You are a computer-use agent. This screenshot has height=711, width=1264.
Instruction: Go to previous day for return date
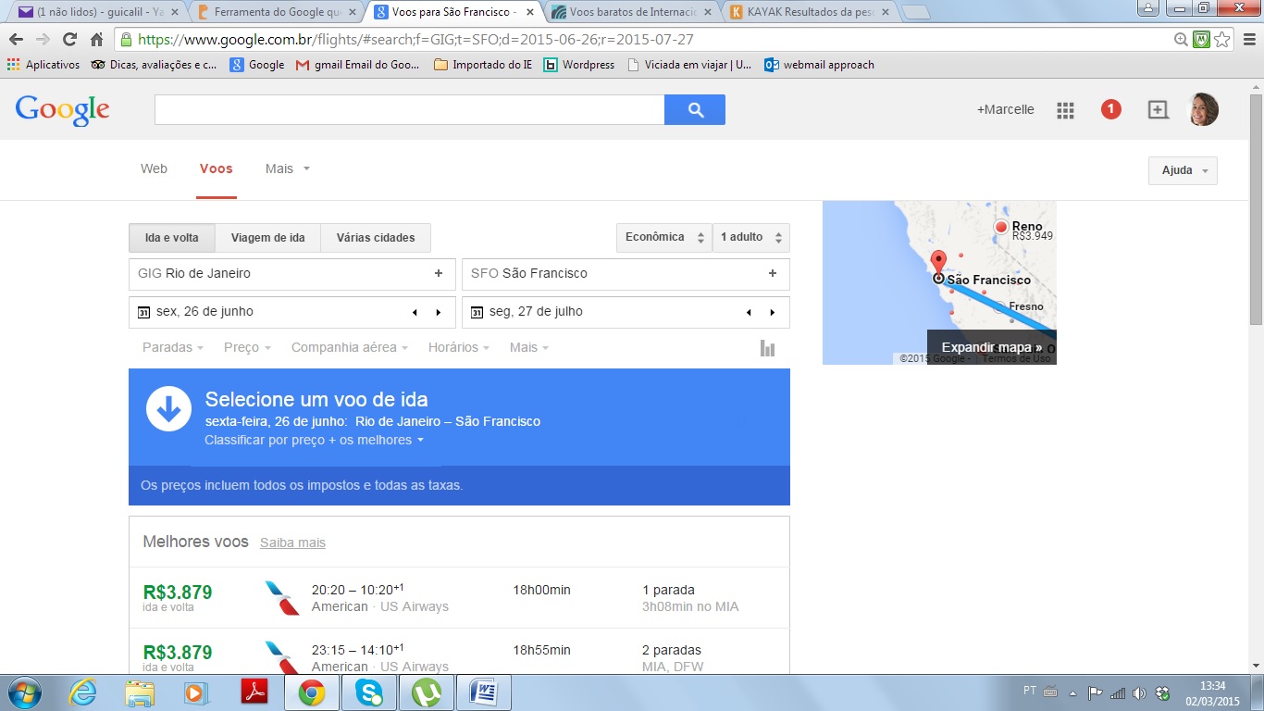[749, 312]
